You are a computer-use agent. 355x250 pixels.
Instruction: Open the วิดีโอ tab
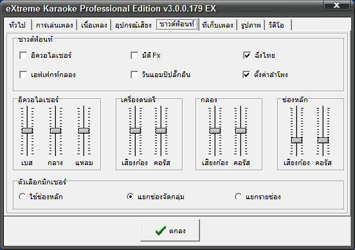click(278, 25)
